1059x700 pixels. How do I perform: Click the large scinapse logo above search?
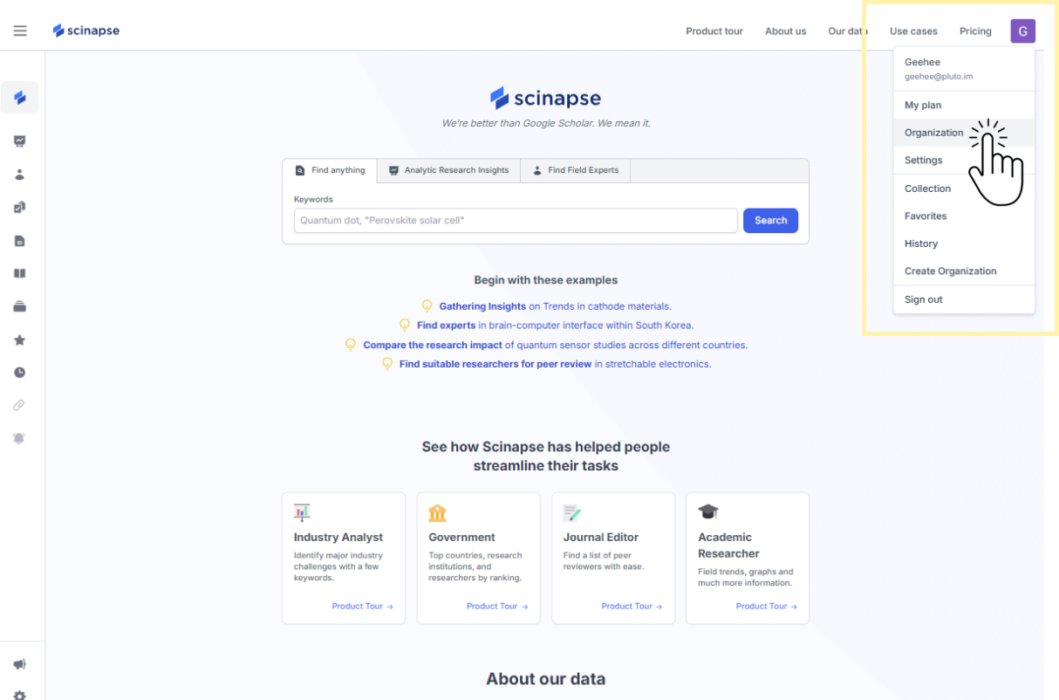[545, 98]
